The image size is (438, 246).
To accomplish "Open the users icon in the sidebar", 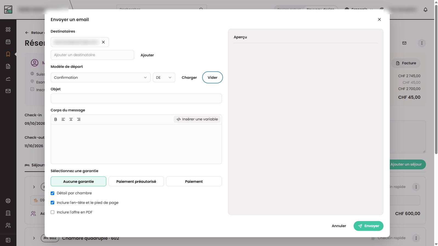I will [8, 225].
